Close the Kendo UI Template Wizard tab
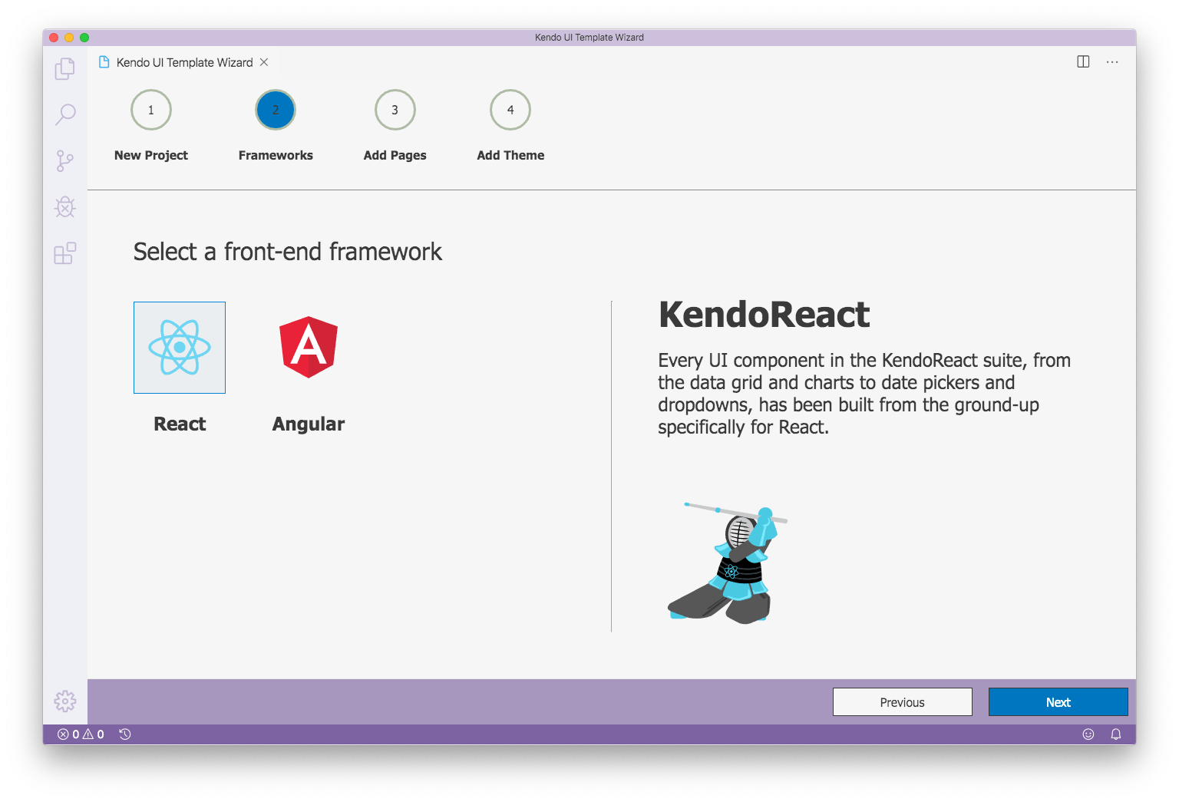Viewport: 1179px width, 802px height. pos(264,62)
